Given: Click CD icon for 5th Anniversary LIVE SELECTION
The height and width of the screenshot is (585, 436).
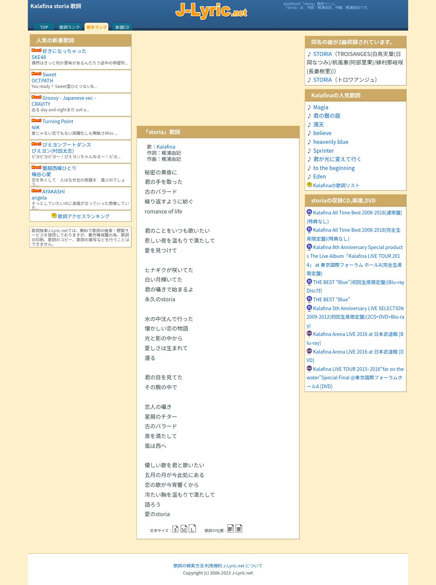Looking at the screenshot, I should (309, 308).
